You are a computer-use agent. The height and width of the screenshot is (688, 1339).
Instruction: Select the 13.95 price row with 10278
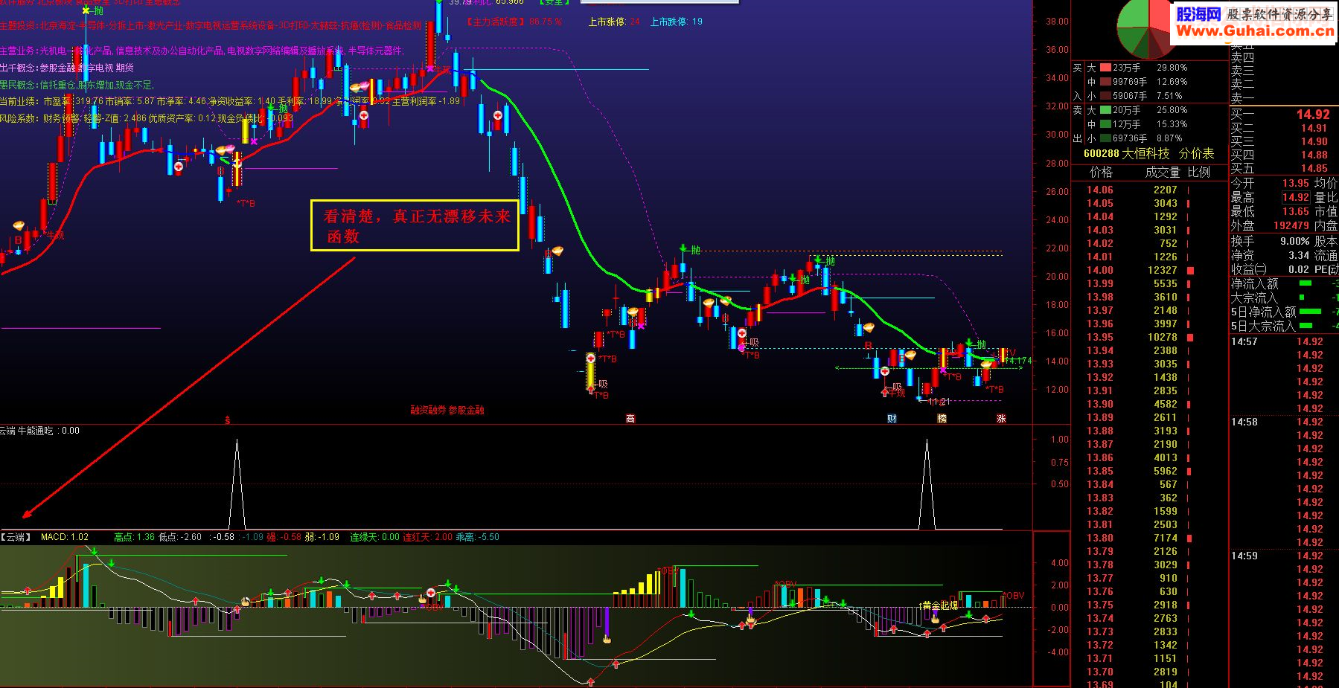(x=1148, y=337)
